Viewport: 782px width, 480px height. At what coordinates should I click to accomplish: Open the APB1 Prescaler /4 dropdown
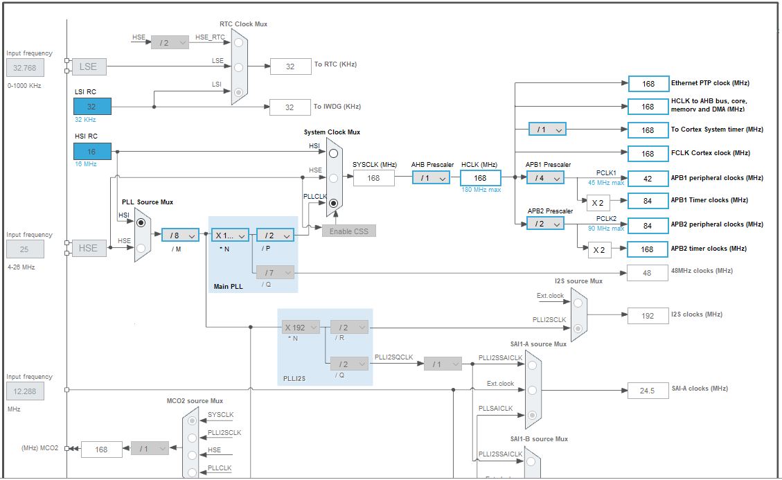pos(545,177)
